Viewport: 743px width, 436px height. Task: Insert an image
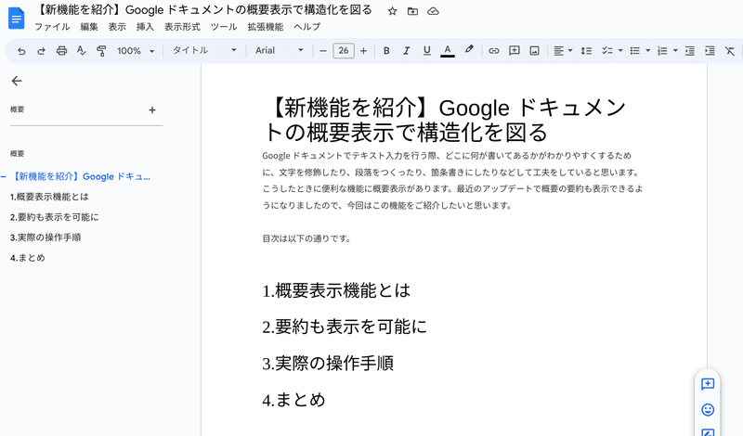[x=535, y=51]
